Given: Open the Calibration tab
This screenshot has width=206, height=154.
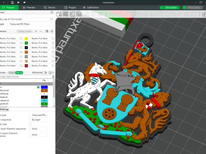Looking at the screenshot, I should (x=91, y=8).
